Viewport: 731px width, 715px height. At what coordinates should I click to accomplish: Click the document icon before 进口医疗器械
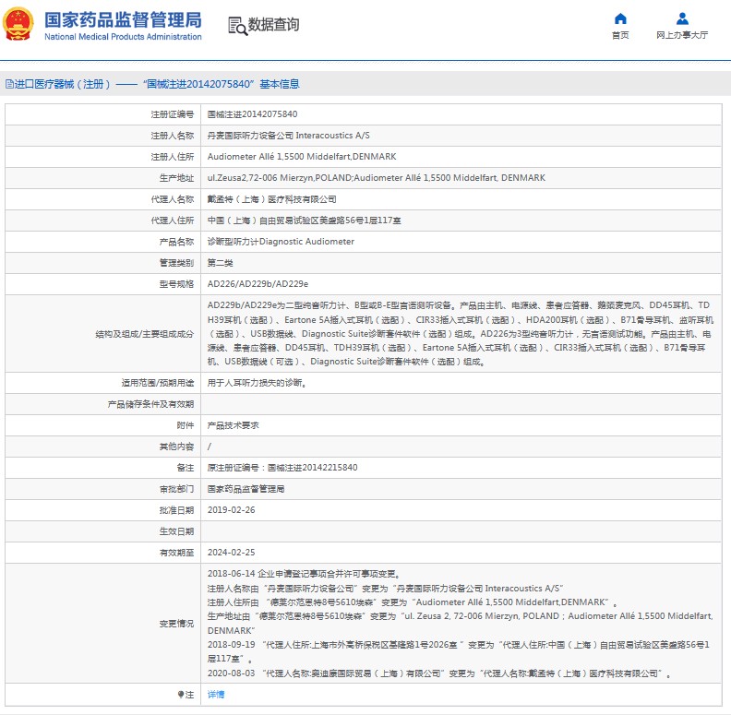[8, 84]
